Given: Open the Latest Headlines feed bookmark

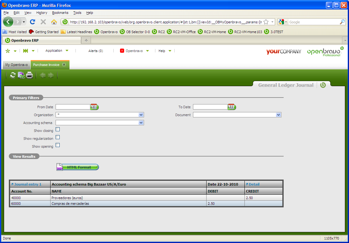Looking at the screenshot, I should 77,32.
